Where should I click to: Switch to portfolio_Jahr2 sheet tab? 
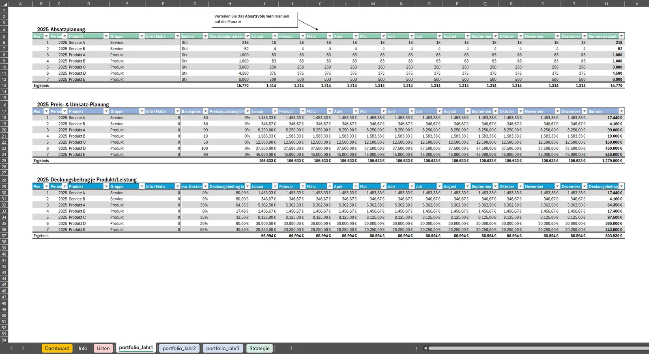[x=179, y=348]
